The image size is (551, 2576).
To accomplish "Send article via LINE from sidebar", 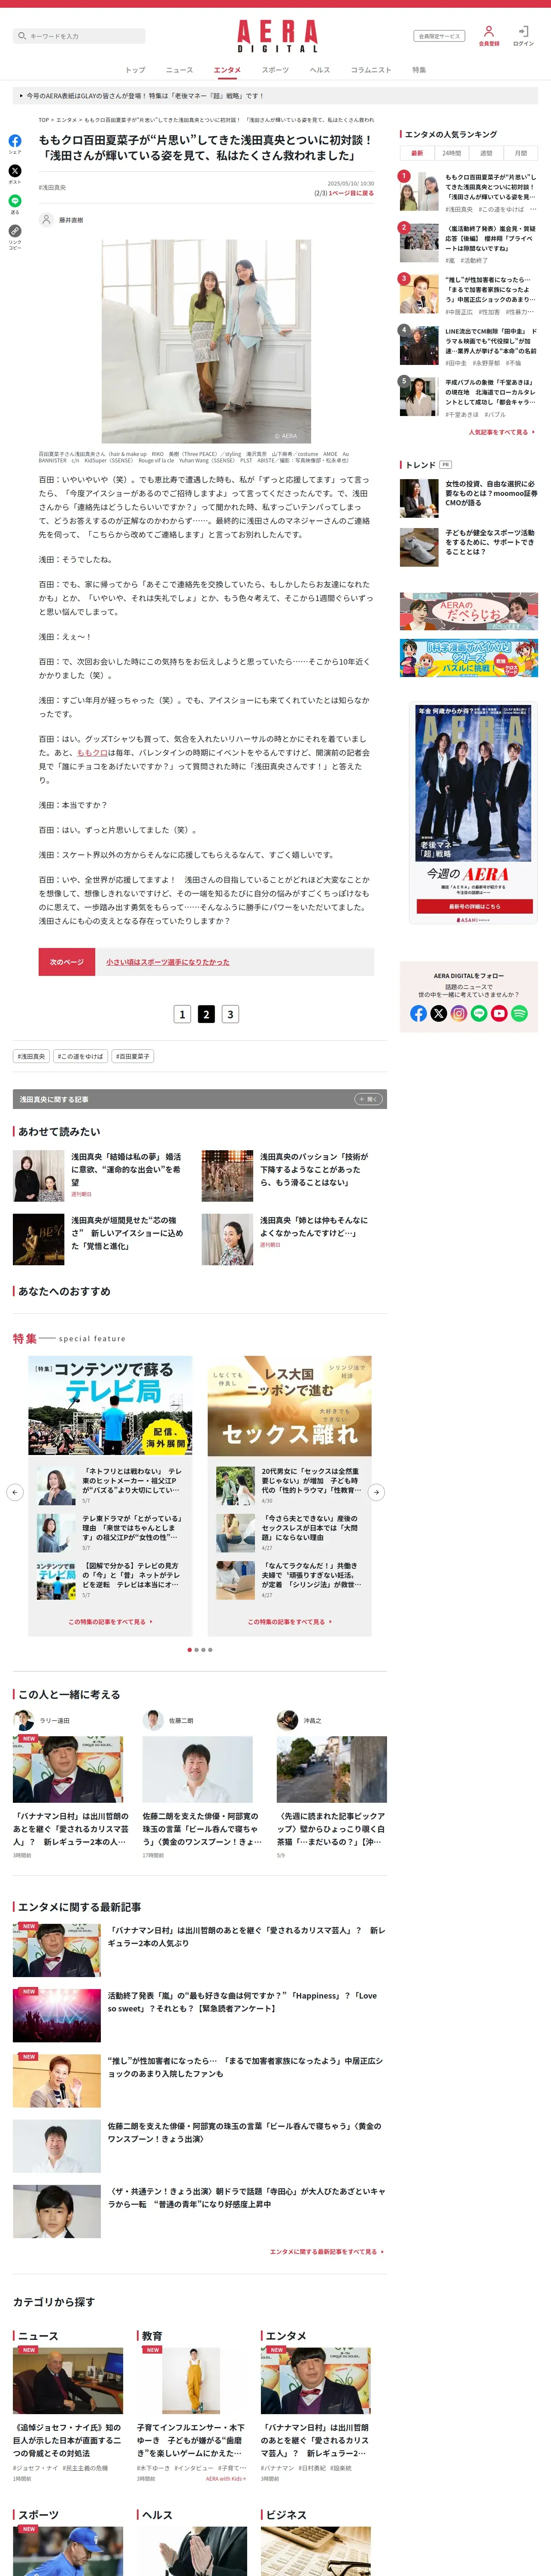I will click(x=15, y=201).
